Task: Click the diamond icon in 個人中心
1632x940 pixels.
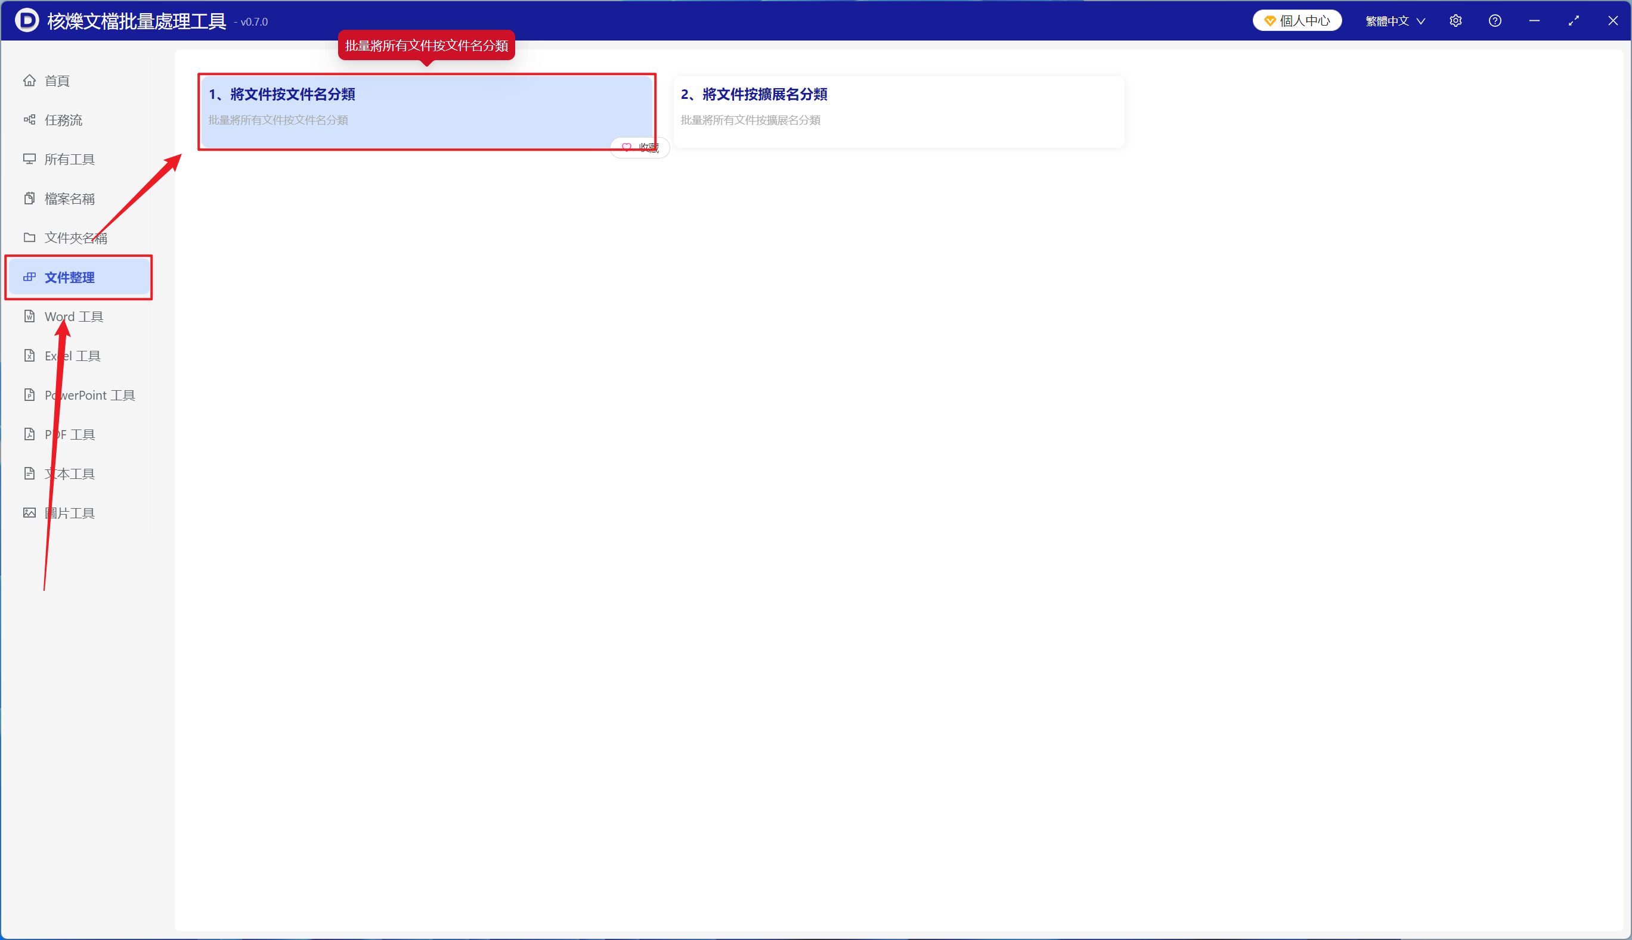Action: [x=1269, y=21]
